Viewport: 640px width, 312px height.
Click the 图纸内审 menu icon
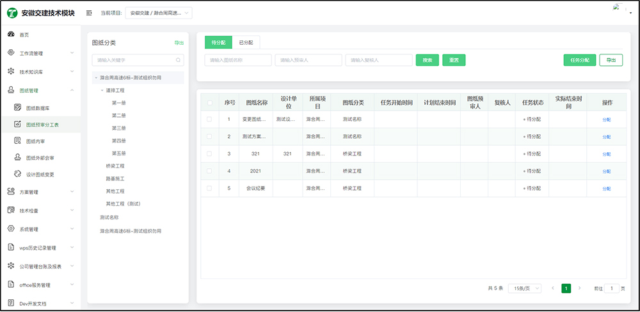coord(18,141)
